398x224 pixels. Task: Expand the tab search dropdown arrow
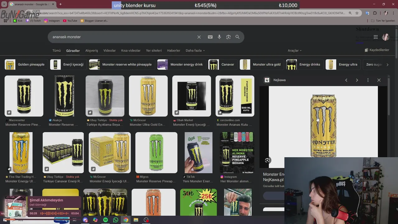click(x=4, y=4)
